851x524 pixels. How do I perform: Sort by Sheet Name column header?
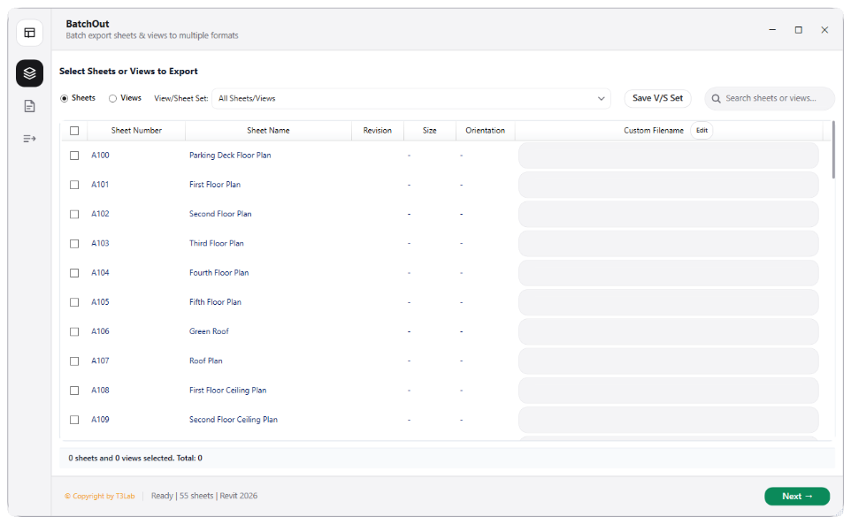268,131
